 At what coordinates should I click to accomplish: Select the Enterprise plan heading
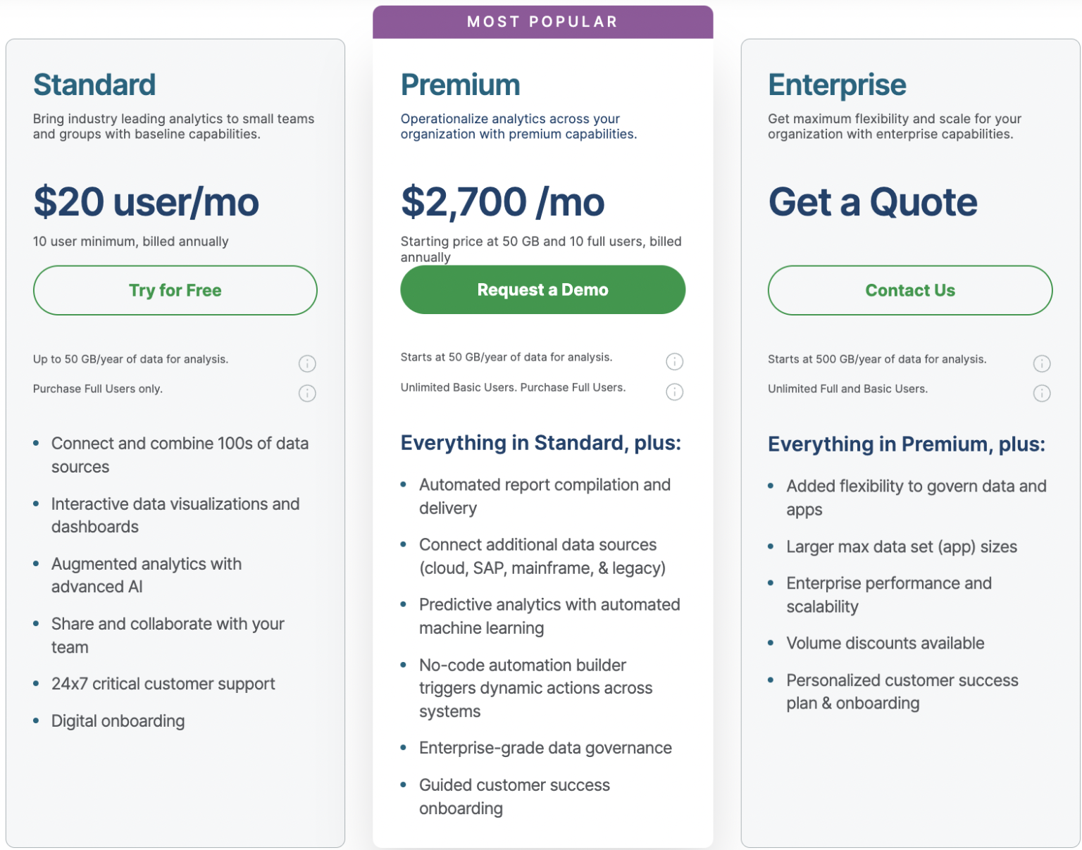click(x=837, y=84)
